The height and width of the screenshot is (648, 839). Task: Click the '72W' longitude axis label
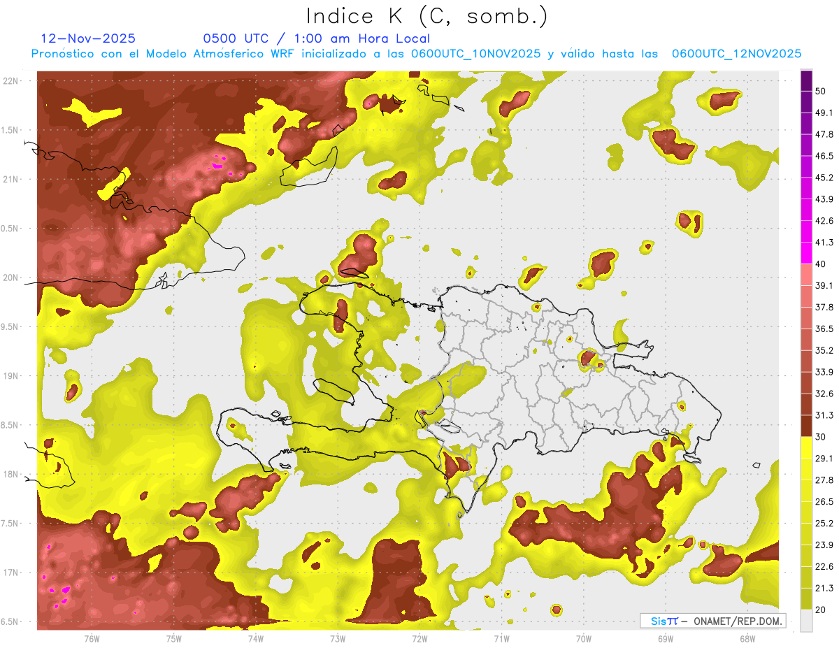click(419, 639)
